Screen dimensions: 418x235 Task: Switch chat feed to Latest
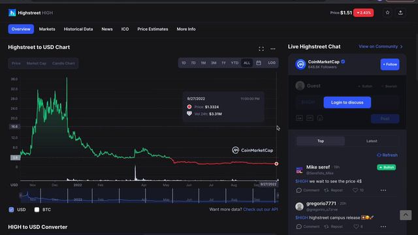[372, 141]
